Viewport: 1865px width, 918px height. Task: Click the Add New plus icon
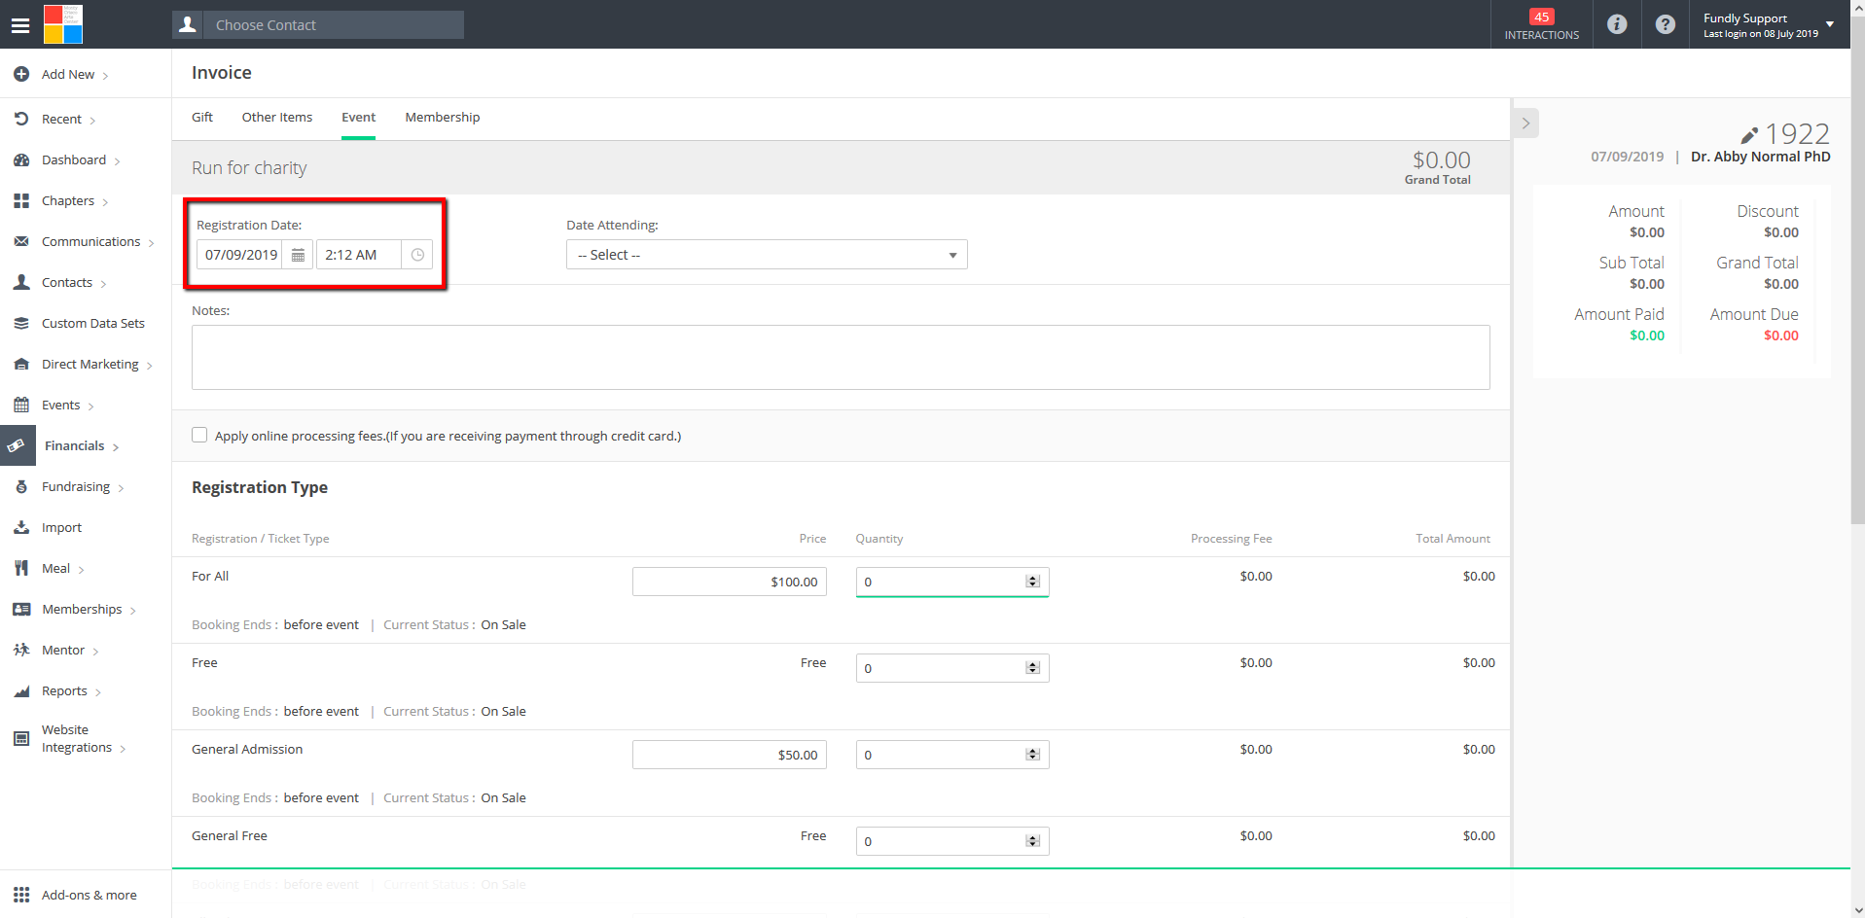click(21, 74)
